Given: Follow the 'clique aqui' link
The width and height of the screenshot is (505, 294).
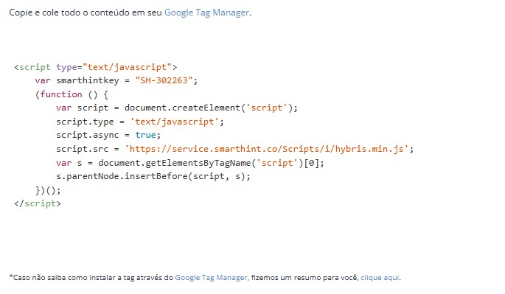Looking at the screenshot, I should [x=380, y=278].
